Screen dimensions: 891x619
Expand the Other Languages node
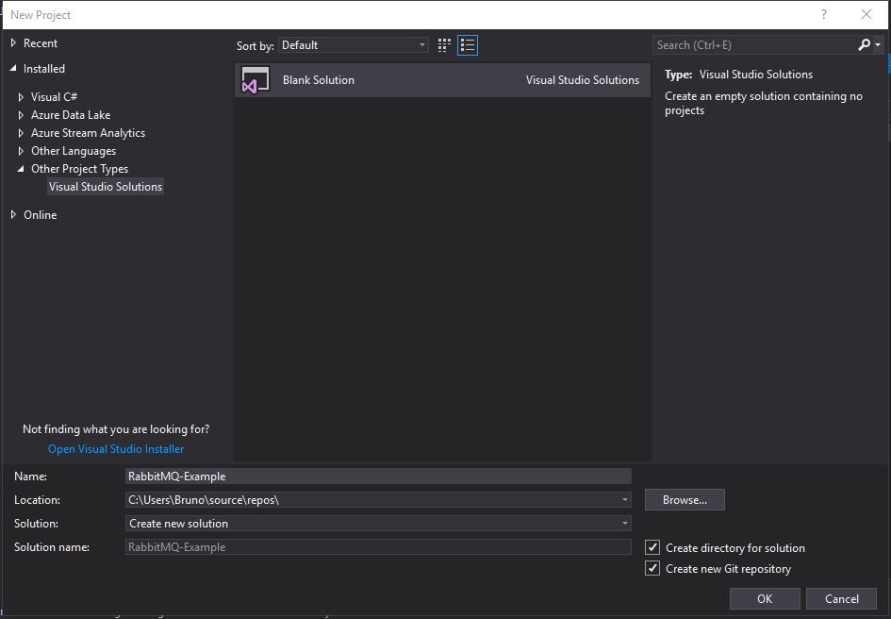pyautogui.click(x=21, y=151)
